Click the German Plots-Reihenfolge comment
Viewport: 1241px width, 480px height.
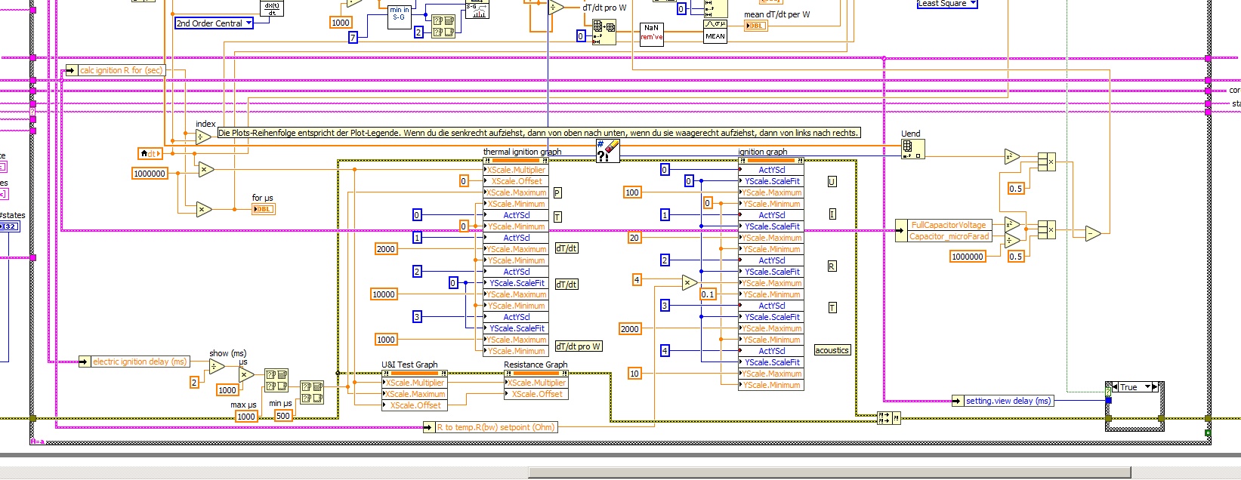pos(539,133)
